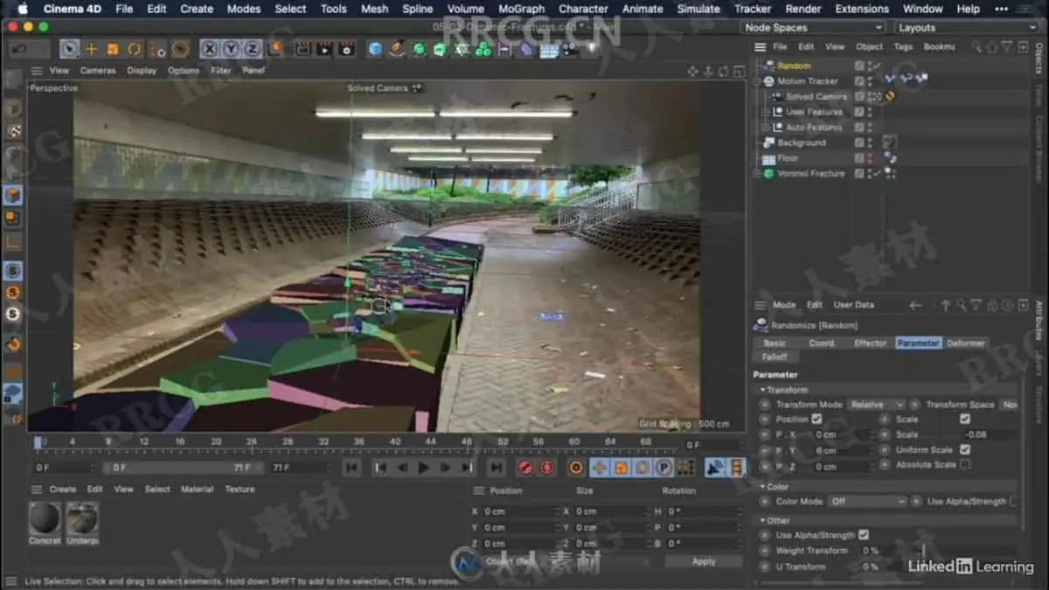Click the timeline ruler at frame 32
1049x590 pixels.
pyautogui.click(x=324, y=442)
